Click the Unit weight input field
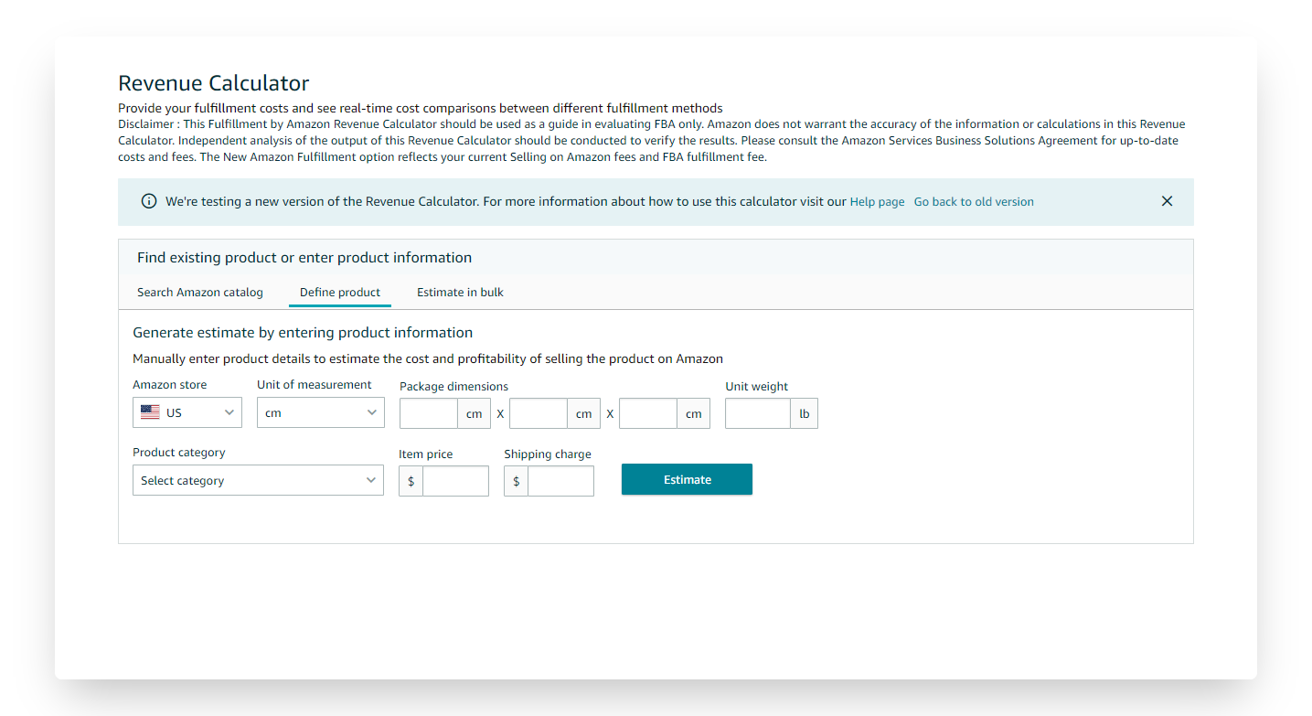Viewport: 1312px width, 716px height. pyautogui.click(x=757, y=412)
